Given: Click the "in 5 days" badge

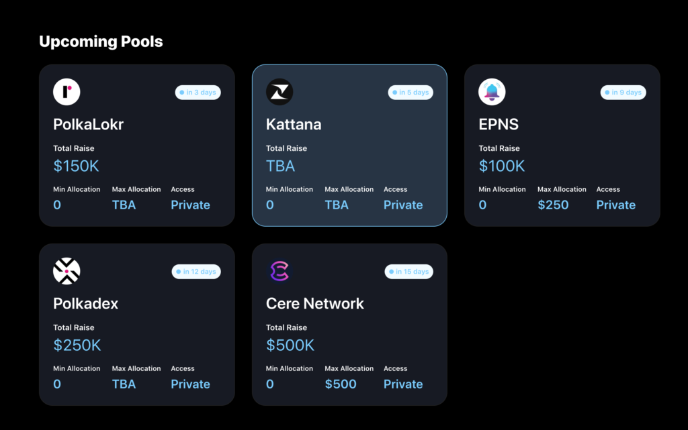Looking at the screenshot, I should click(x=411, y=93).
